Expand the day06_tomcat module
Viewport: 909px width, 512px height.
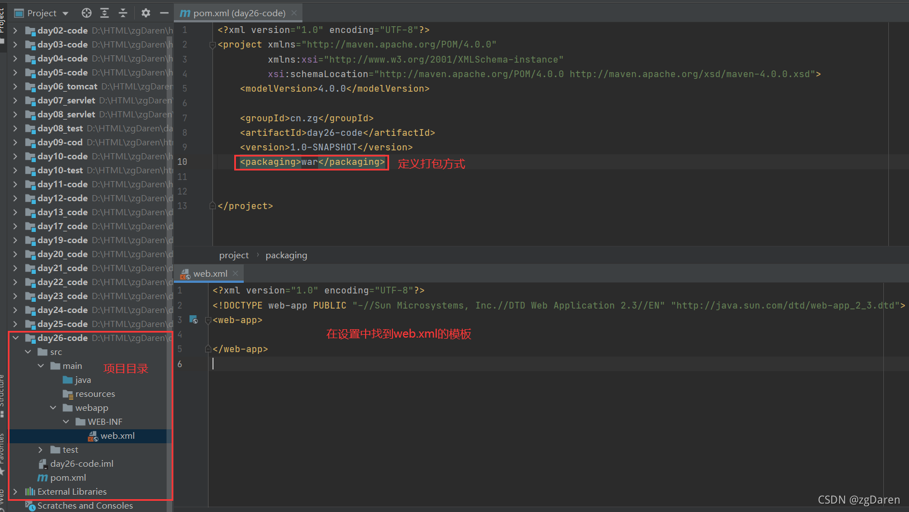[15, 87]
